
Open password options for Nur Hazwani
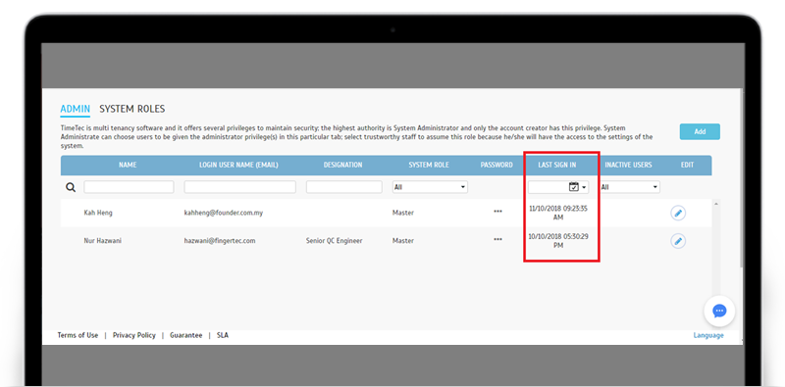point(497,239)
